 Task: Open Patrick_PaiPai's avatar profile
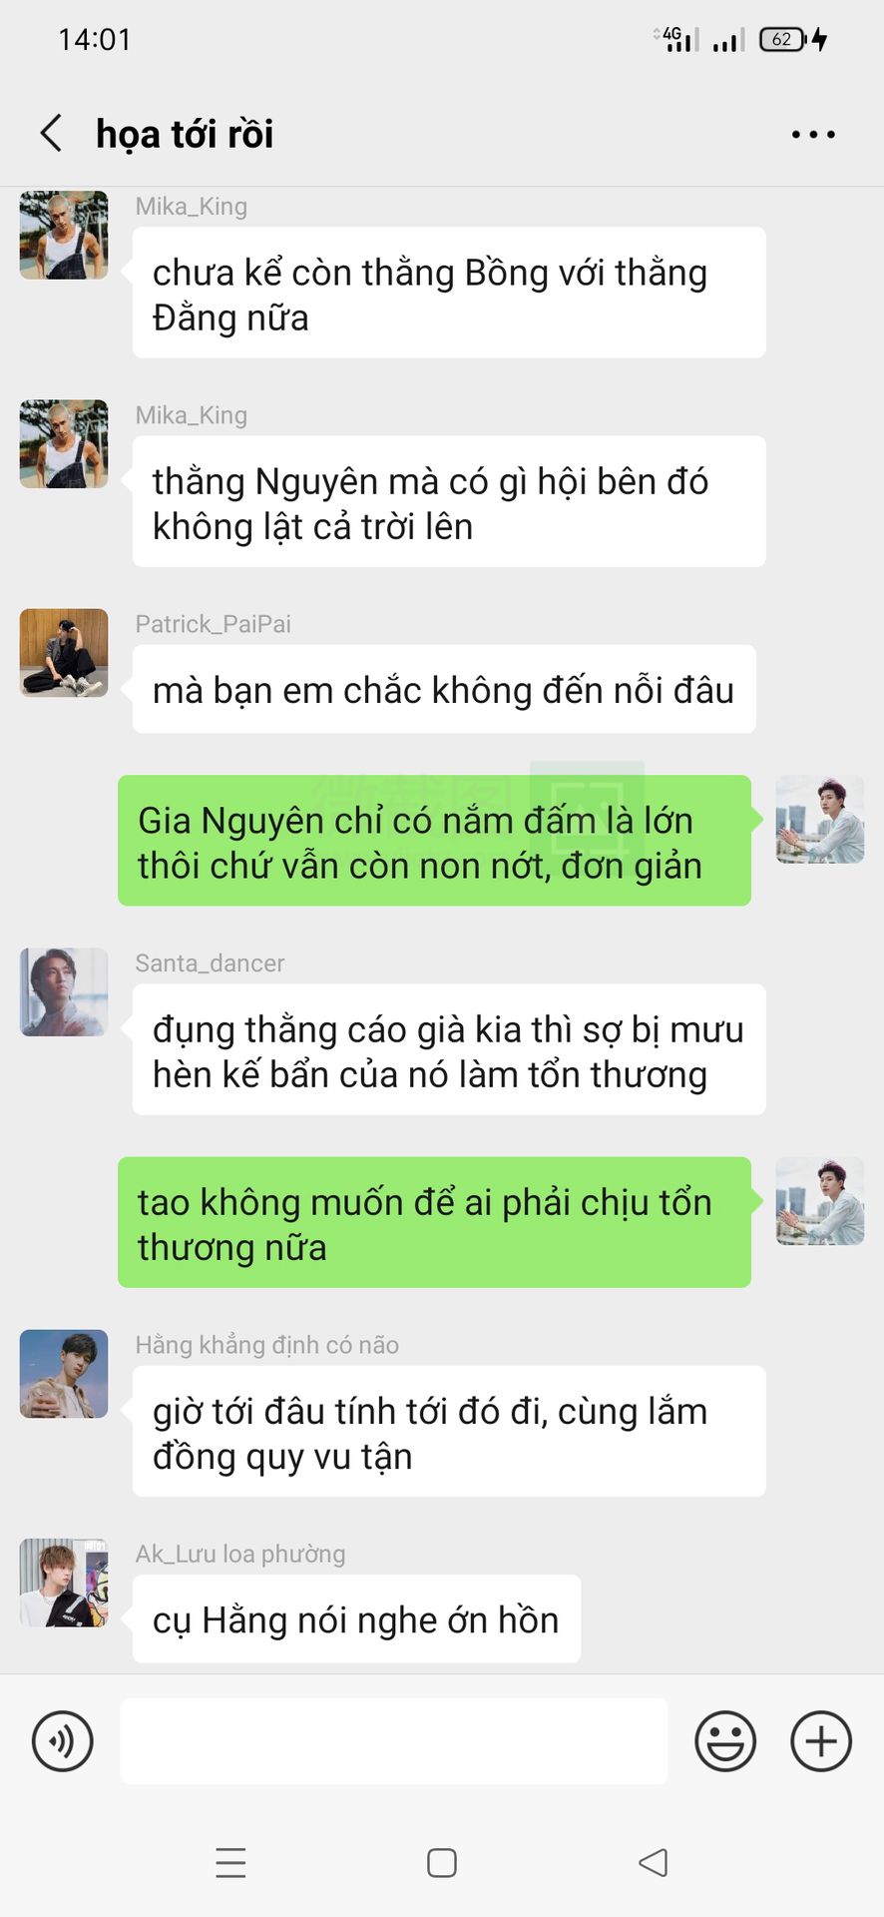(64, 653)
